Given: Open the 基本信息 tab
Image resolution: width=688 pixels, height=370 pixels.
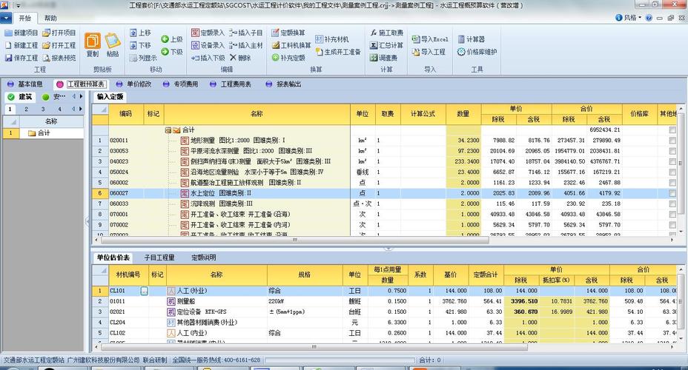Looking at the screenshot, I should click(25, 84).
